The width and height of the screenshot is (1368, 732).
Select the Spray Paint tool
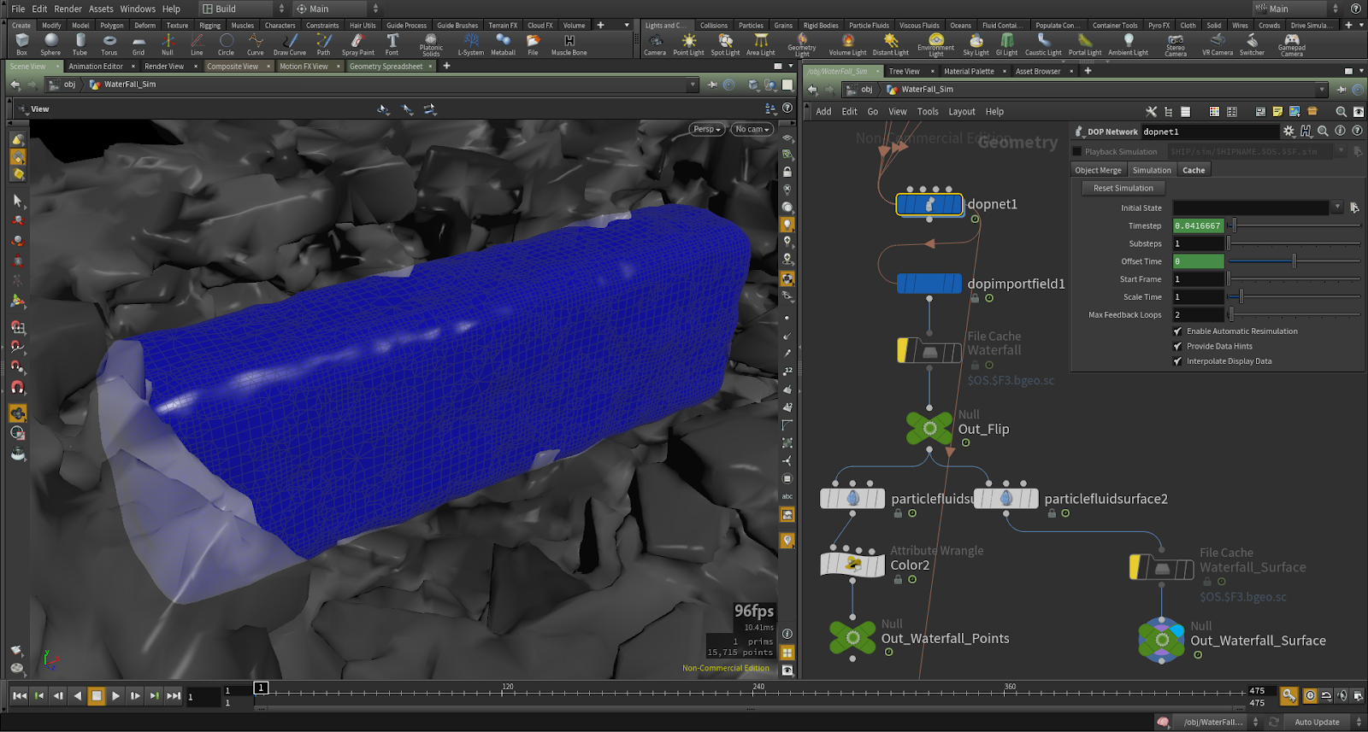point(357,43)
